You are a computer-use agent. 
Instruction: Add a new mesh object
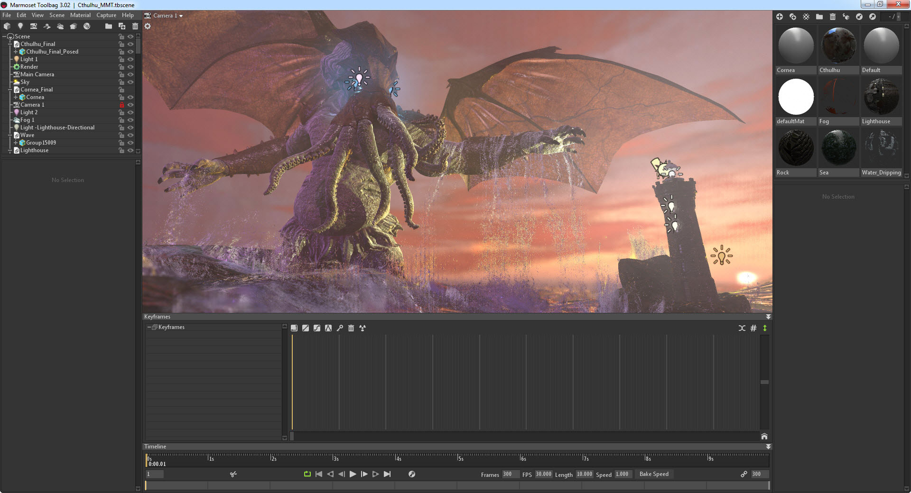point(7,26)
